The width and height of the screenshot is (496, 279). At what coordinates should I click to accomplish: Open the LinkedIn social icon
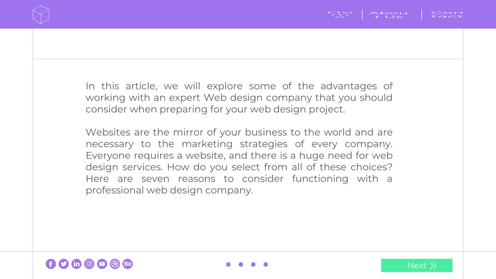tap(76, 264)
